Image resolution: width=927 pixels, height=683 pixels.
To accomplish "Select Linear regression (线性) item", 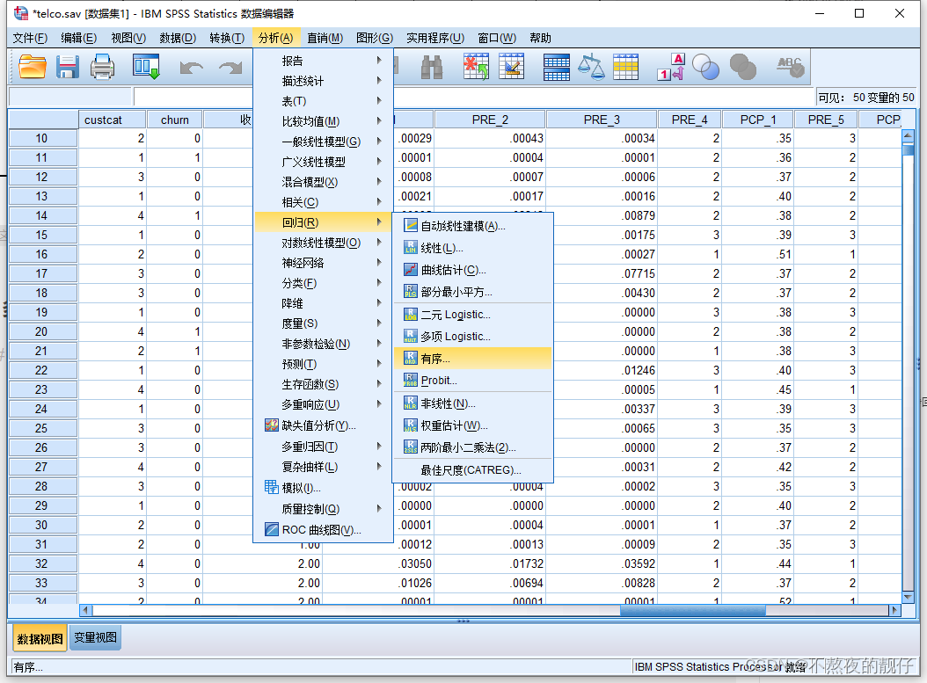I will click(472, 248).
